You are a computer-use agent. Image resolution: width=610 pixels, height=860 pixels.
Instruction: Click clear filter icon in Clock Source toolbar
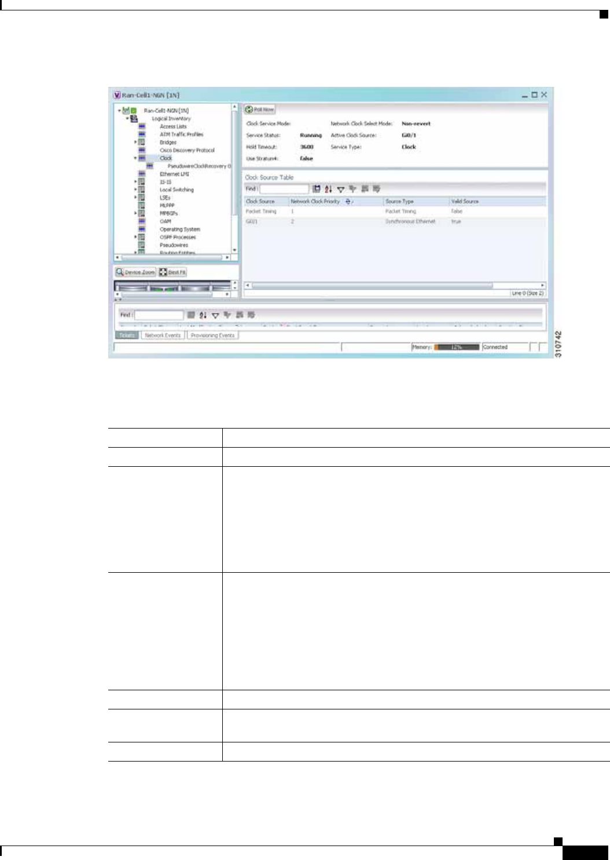click(x=352, y=189)
